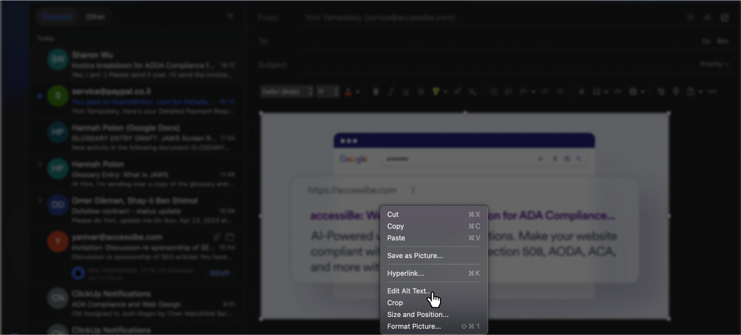The height and width of the screenshot is (335, 741).
Task: Open the insert table tool
Action: [634, 91]
